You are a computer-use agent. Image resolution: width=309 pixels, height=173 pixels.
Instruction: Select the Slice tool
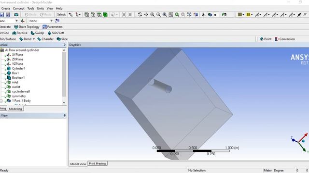pos(62,39)
